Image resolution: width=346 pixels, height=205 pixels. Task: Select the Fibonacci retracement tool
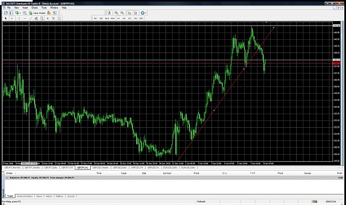pos(42,18)
